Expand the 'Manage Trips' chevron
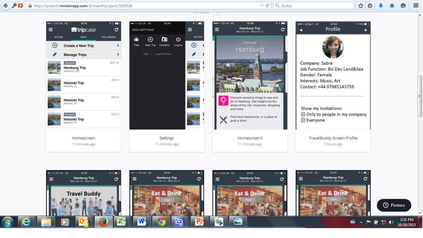The height and width of the screenshot is (238, 423). coord(118,55)
